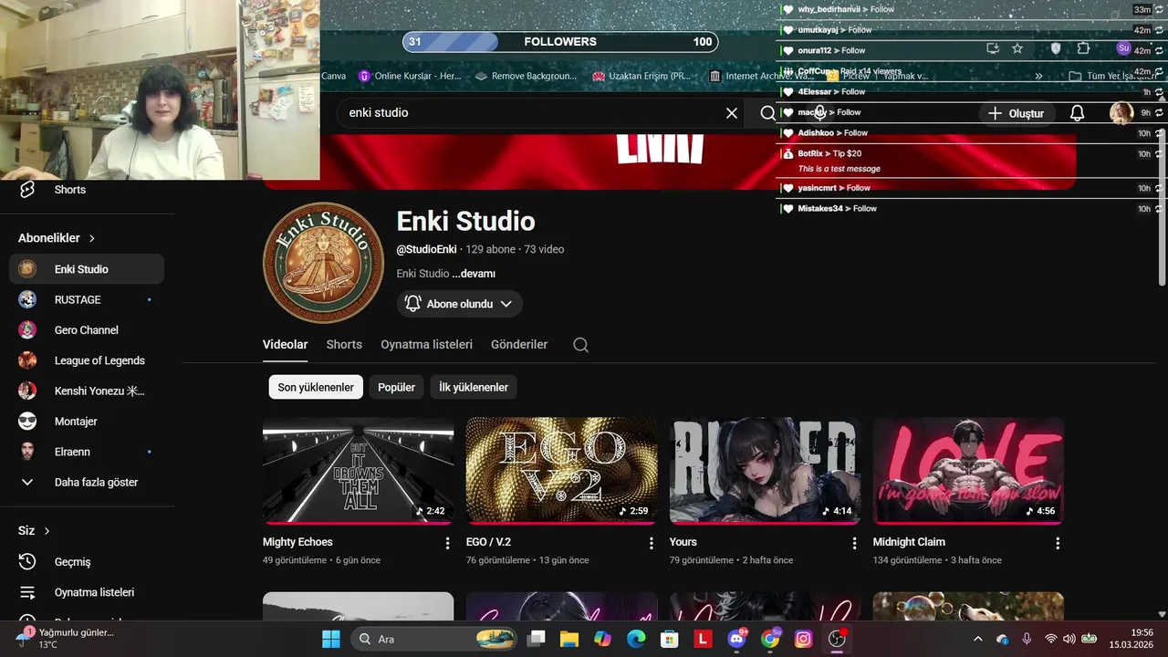The image size is (1168, 657).
Task: Click the in-channel search magnifier icon
Action: pyautogui.click(x=580, y=345)
